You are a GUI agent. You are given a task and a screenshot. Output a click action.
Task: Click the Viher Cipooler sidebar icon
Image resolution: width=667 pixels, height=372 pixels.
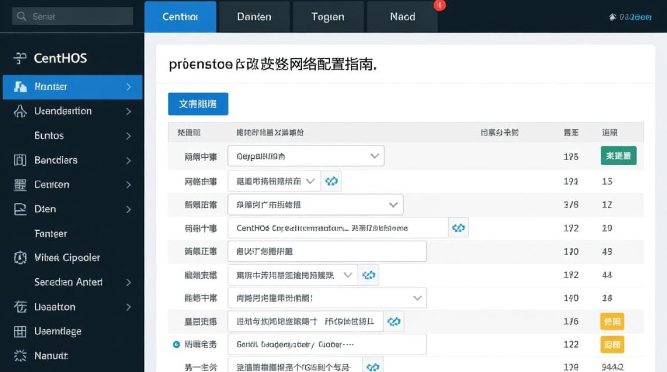click(20, 257)
